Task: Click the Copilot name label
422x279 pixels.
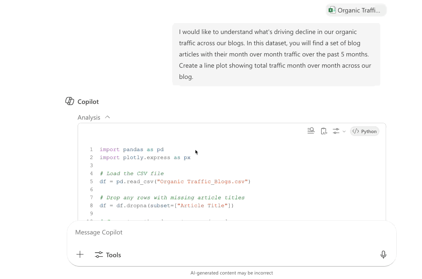Action: tap(88, 102)
